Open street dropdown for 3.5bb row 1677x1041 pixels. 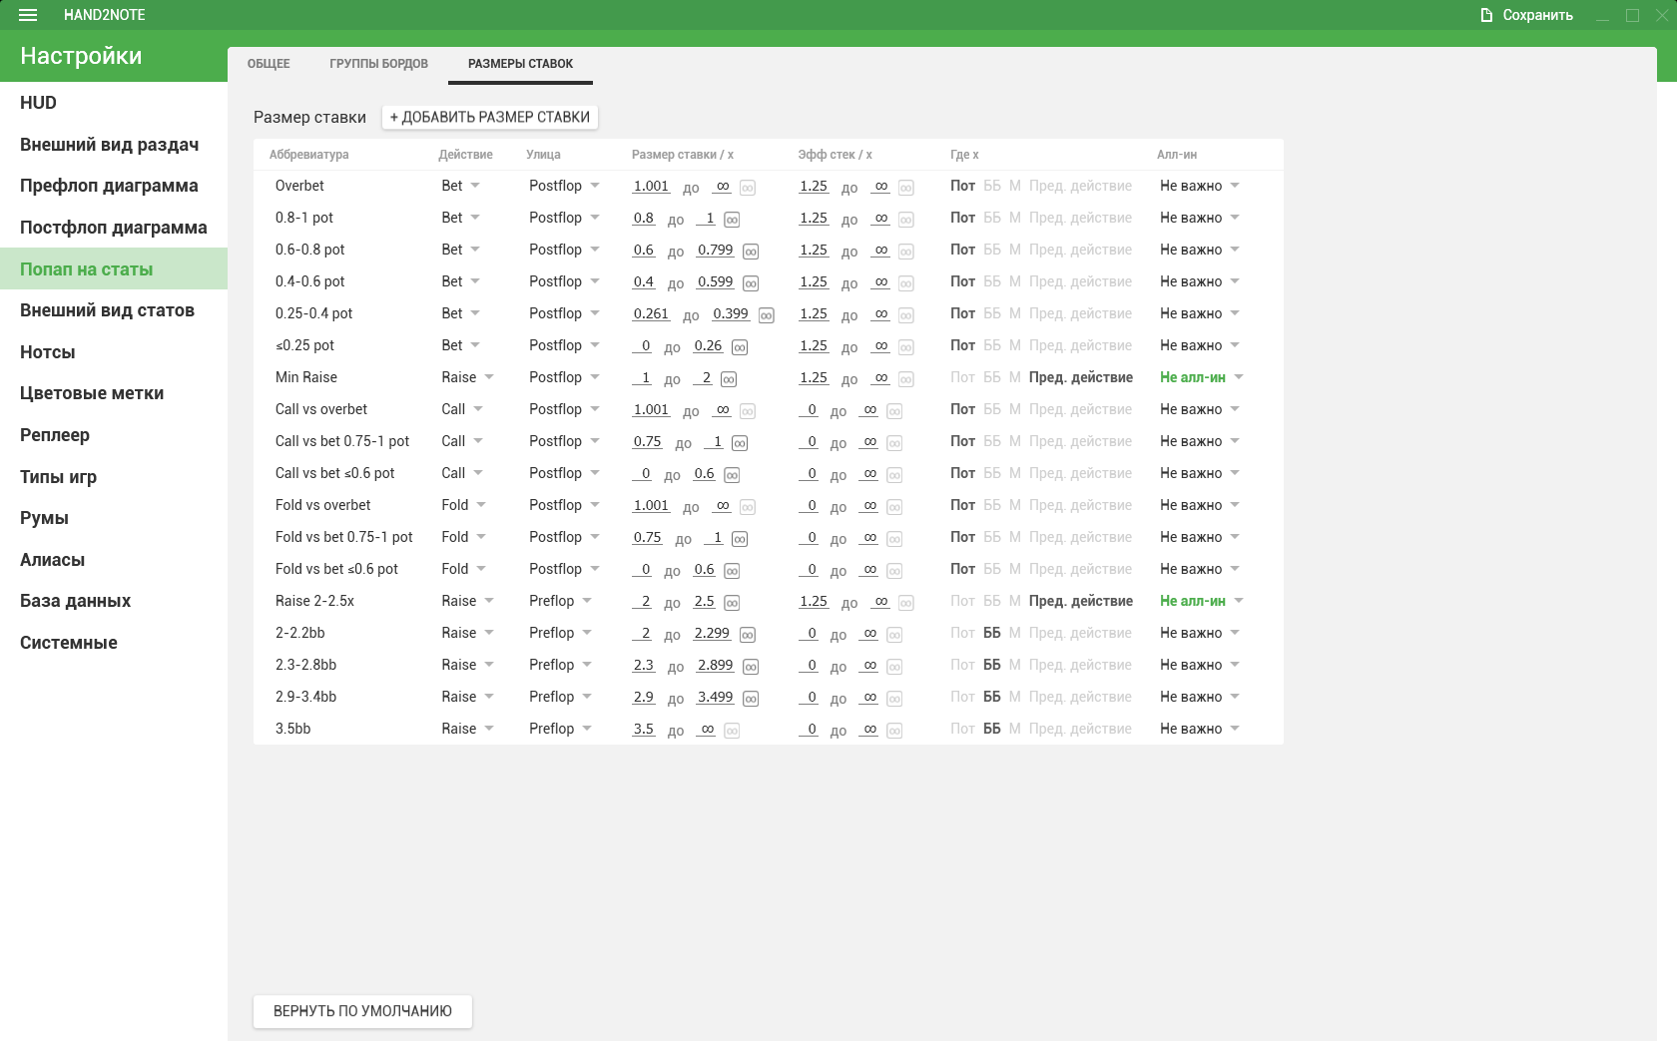(x=561, y=729)
